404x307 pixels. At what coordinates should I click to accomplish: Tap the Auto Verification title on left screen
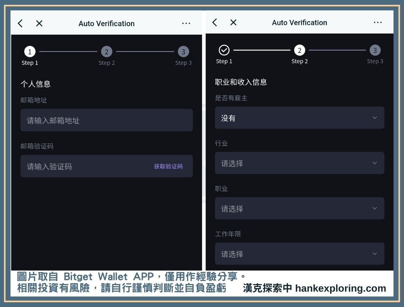106,23
